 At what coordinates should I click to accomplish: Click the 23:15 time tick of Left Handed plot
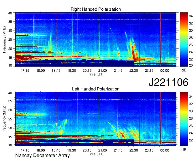tap(149, 150)
